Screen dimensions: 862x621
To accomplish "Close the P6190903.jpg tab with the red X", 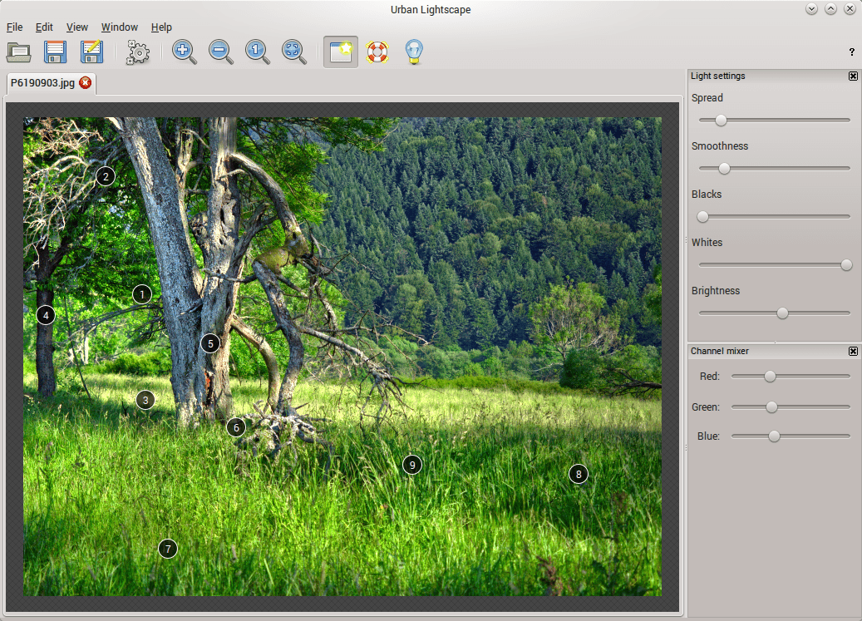I will point(86,82).
